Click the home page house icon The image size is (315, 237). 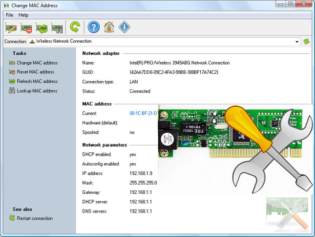(109, 27)
